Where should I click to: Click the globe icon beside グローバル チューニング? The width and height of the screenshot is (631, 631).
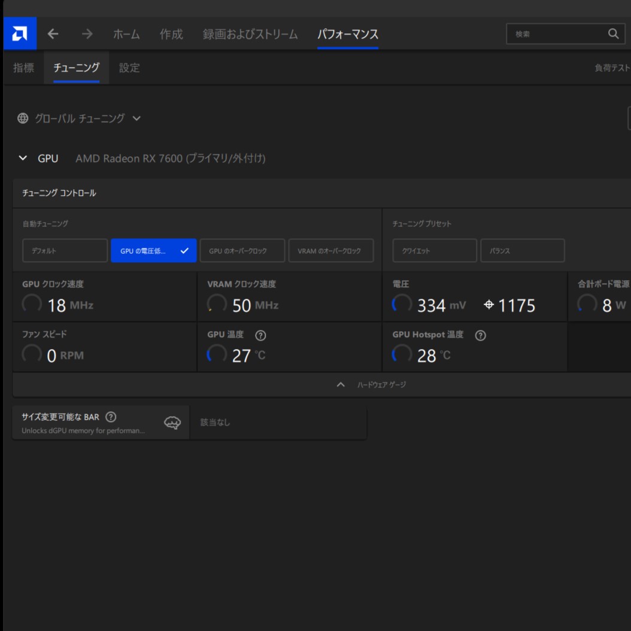coord(23,119)
